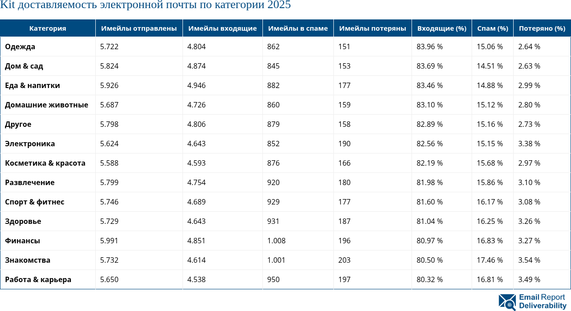Click inbox value '4.538' in Работа & карьера row

point(197,279)
